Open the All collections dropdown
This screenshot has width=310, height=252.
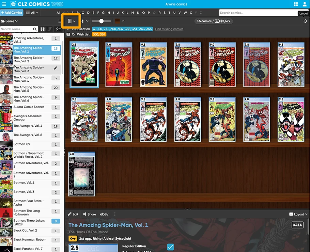coord(32,13)
